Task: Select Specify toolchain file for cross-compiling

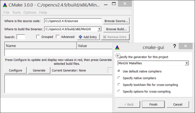Action: [x=148, y=85]
